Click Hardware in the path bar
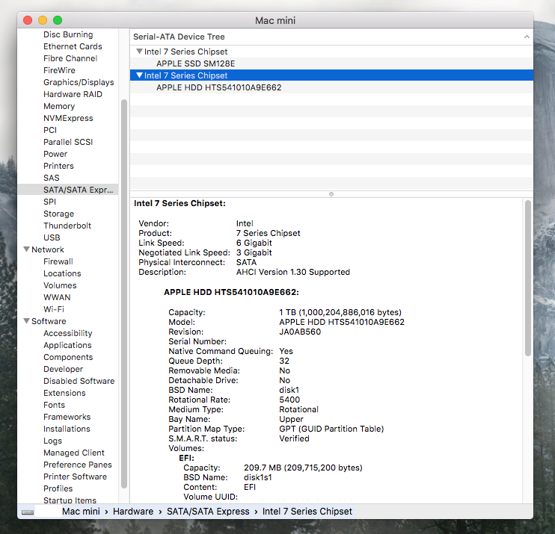This screenshot has height=534, width=555. pyautogui.click(x=133, y=512)
